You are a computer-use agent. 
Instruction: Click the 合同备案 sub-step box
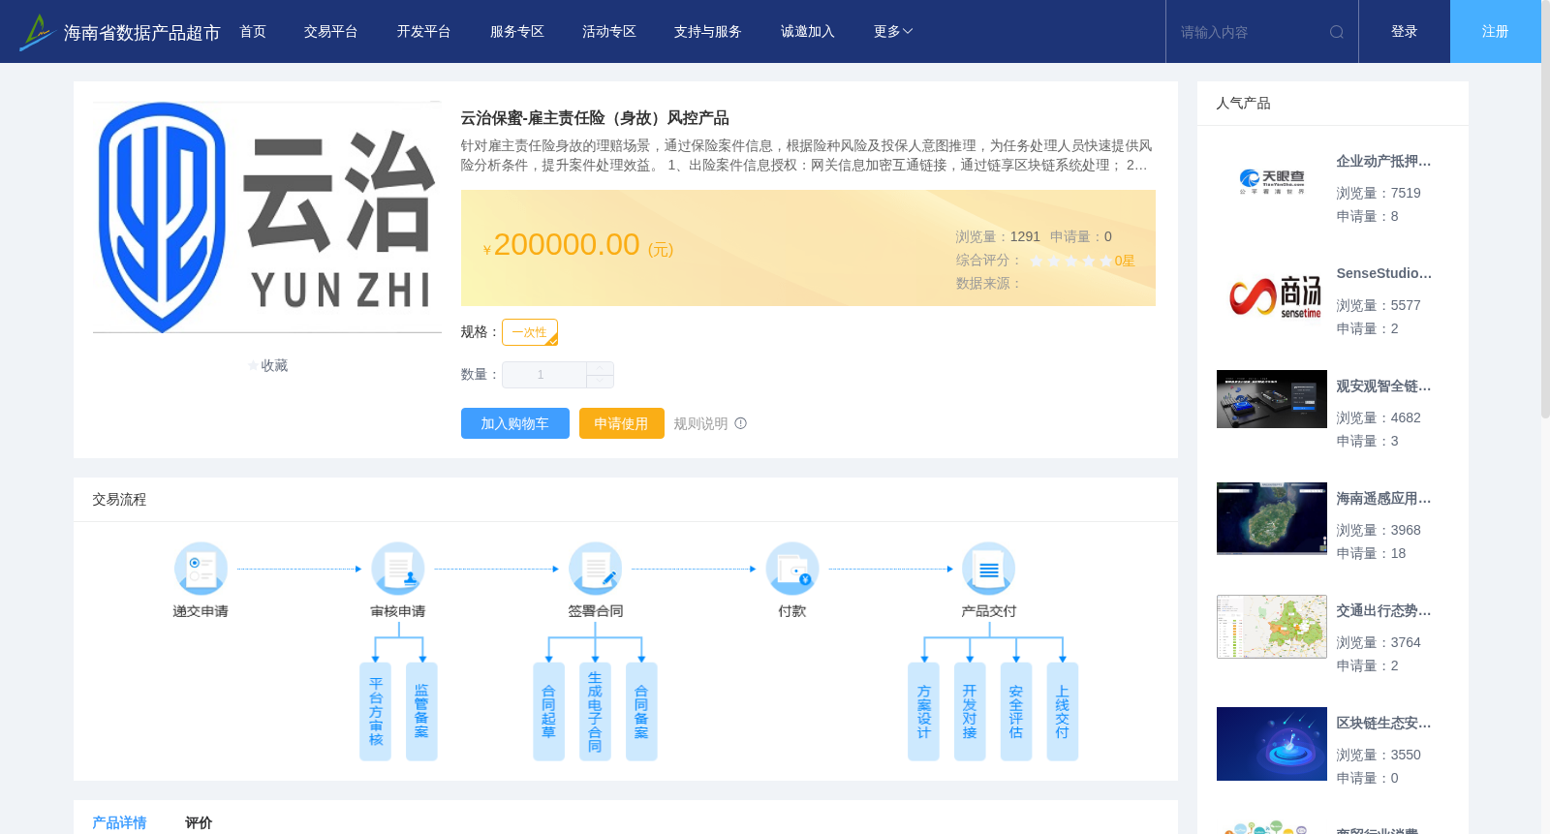point(641,712)
